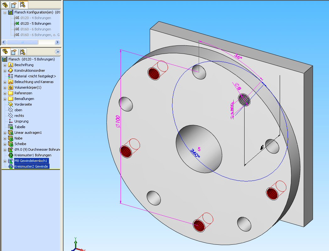The width and height of the screenshot is (329, 251).
Task: Select the Ø100 diameter dimension text
Action: 117,122
